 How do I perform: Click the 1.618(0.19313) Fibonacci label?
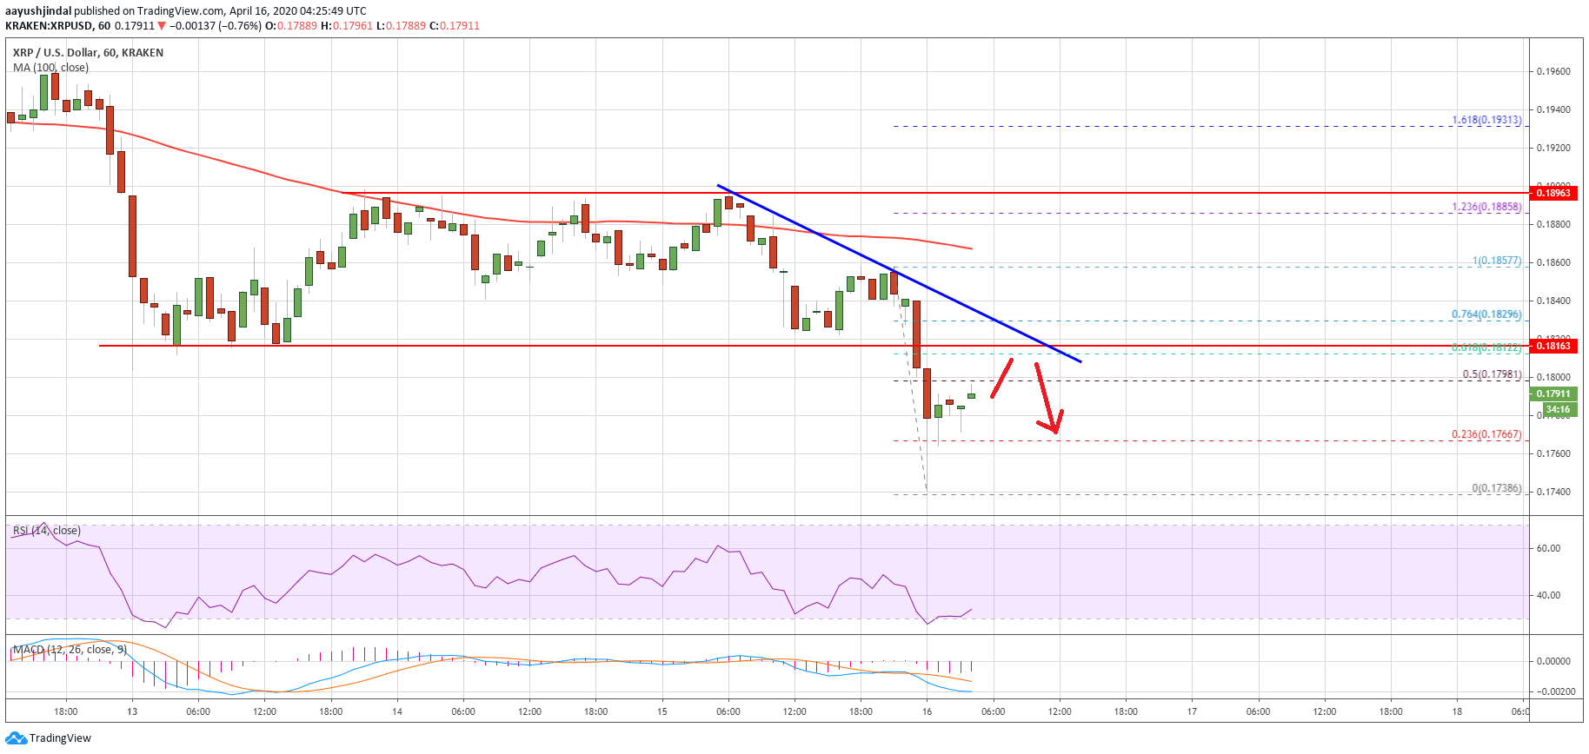(x=1486, y=120)
